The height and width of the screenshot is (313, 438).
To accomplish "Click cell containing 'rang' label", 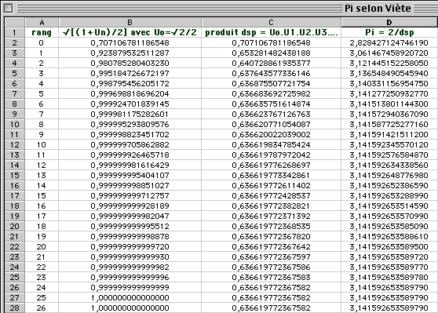I will [42, 32].
